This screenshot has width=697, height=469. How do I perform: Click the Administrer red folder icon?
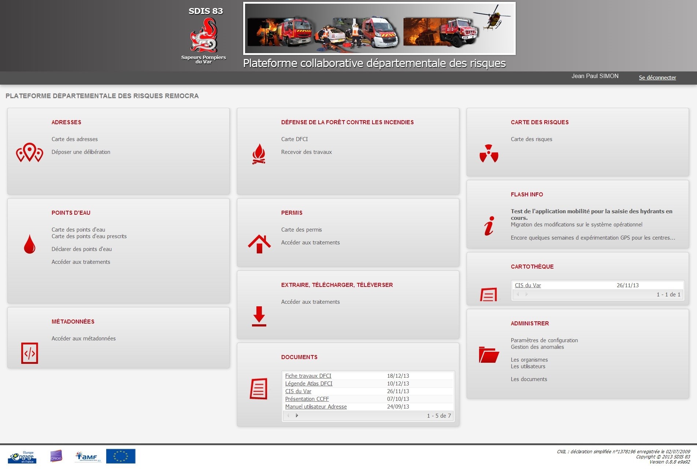pyautogui.click(x=489, y=355)
